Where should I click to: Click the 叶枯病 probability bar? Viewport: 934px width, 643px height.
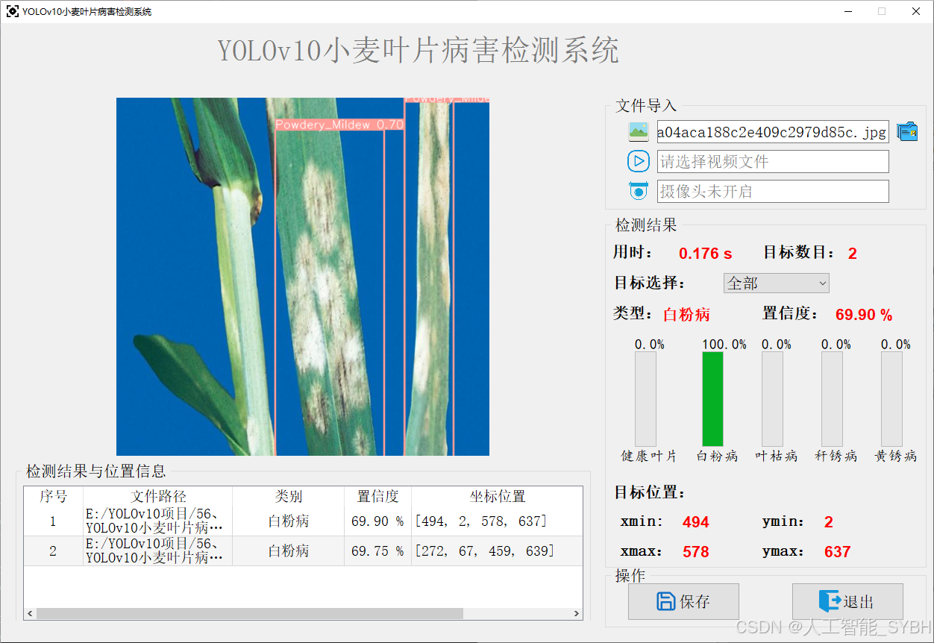point(772,399)
